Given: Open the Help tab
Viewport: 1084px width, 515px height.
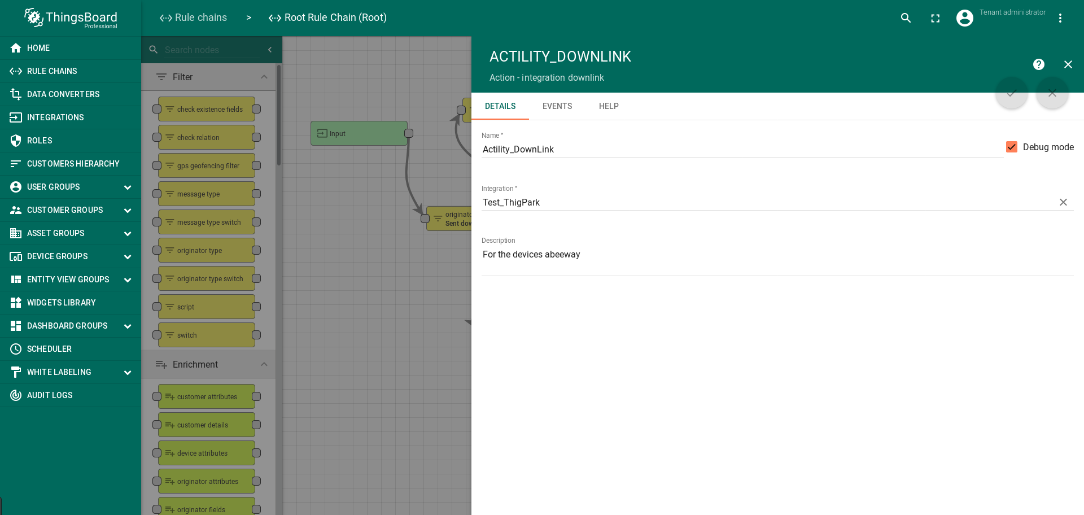Looking at the screenshot, I should pos(608,106).
